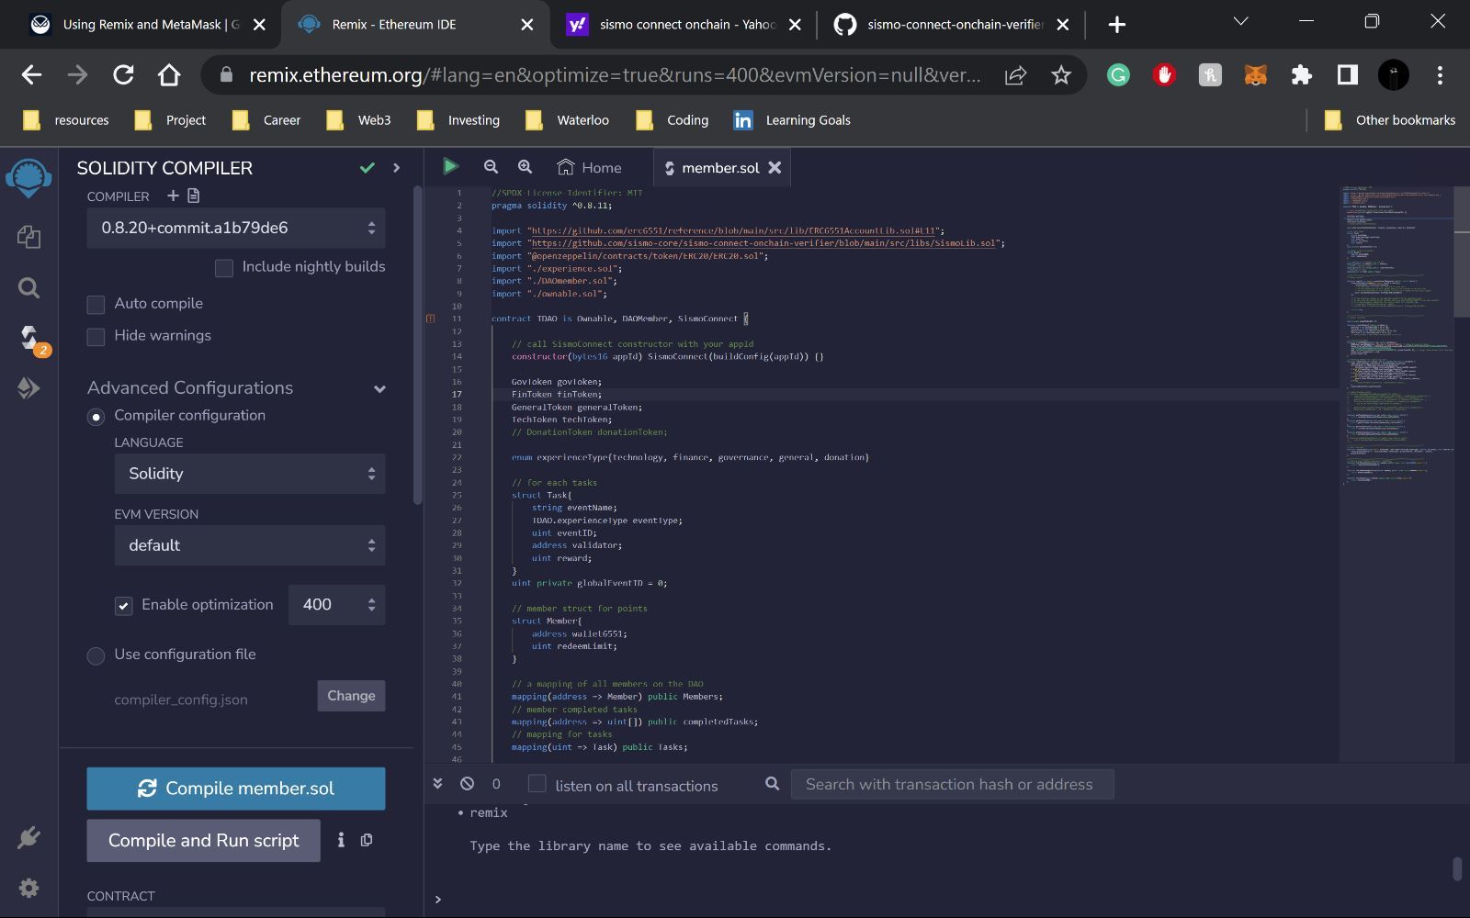
Task: Switch to the Home editor tab
Action: point(590,167)
